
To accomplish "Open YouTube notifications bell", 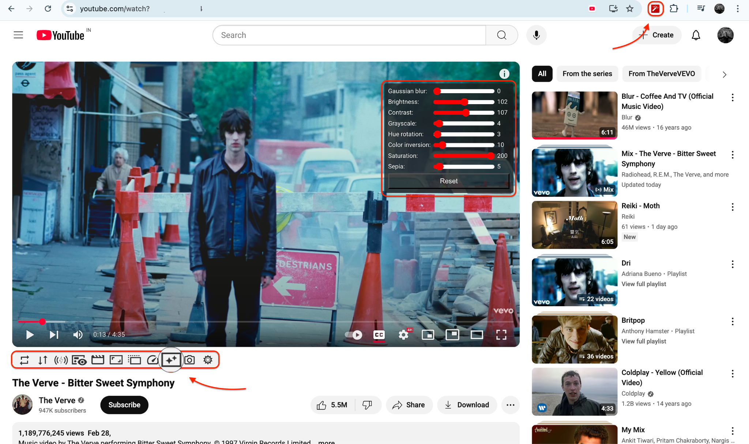I will pos(696,35).
